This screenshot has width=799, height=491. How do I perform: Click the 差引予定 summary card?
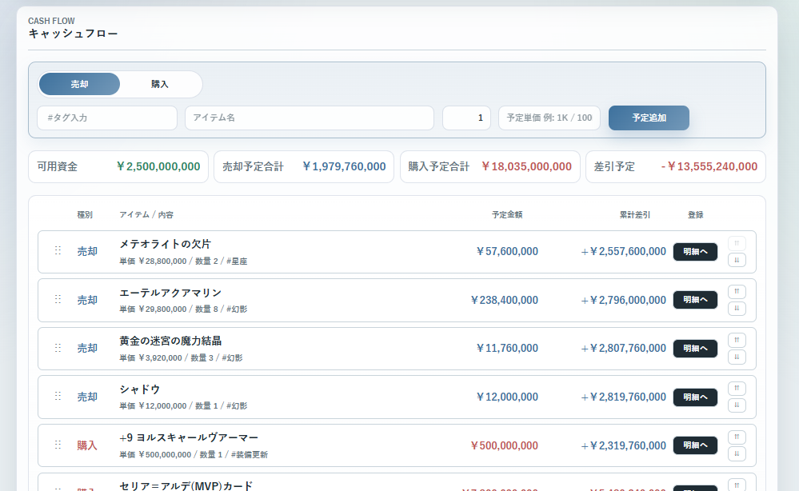point(676,166)
